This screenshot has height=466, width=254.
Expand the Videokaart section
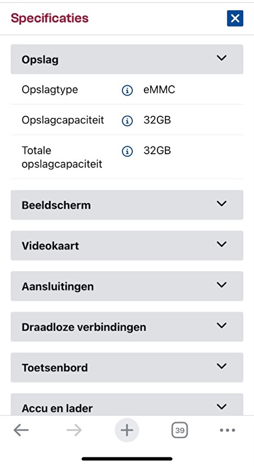[127, 245]
